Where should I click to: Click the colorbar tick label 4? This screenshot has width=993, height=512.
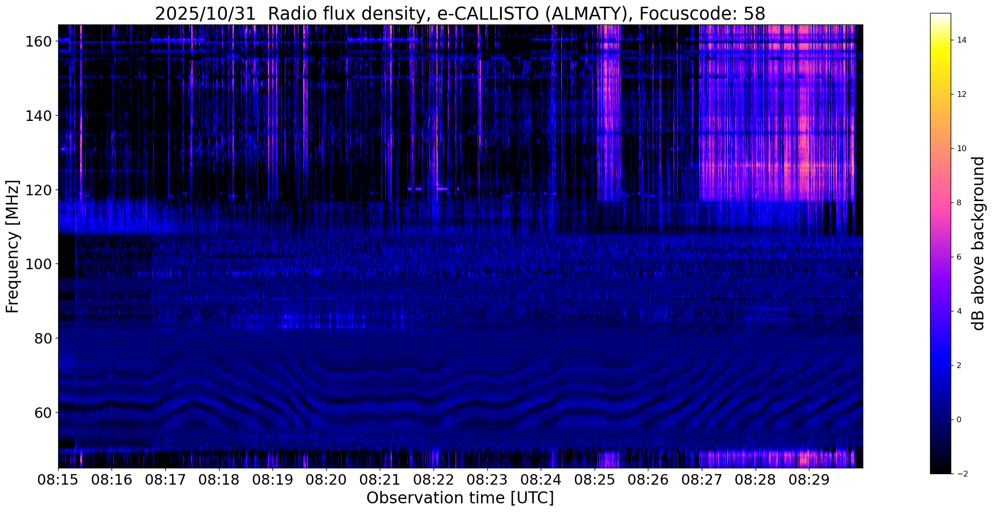tap(959, 311)
